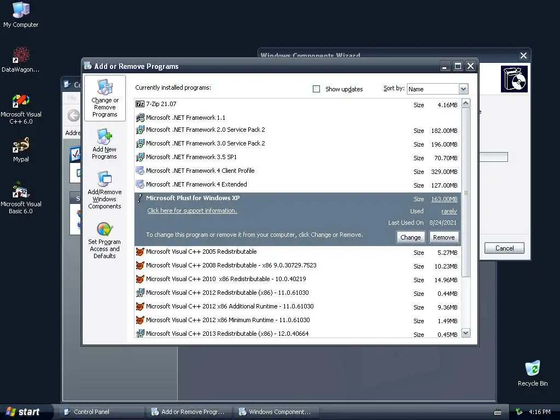The width and height of the screenshot is (560, 420).
Task: Click .NET Framework 3.5 SP1 icon
Action: [x=140, y=157]
